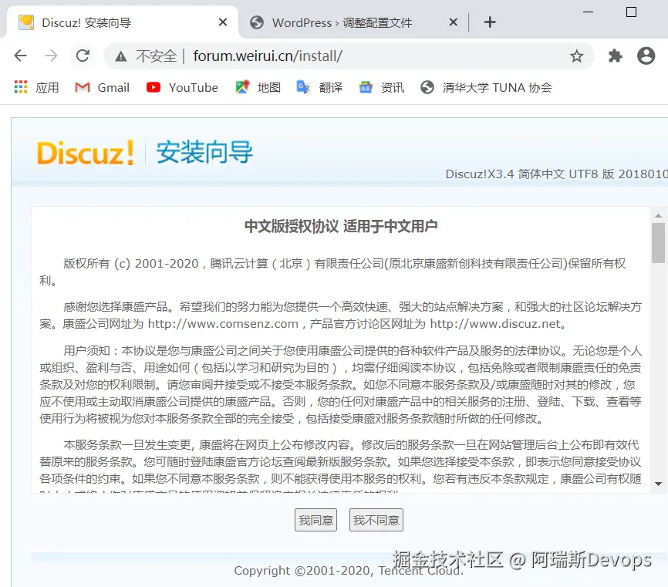Click the browser forward arrow
The image size is (668, 587).
[51, 56]
